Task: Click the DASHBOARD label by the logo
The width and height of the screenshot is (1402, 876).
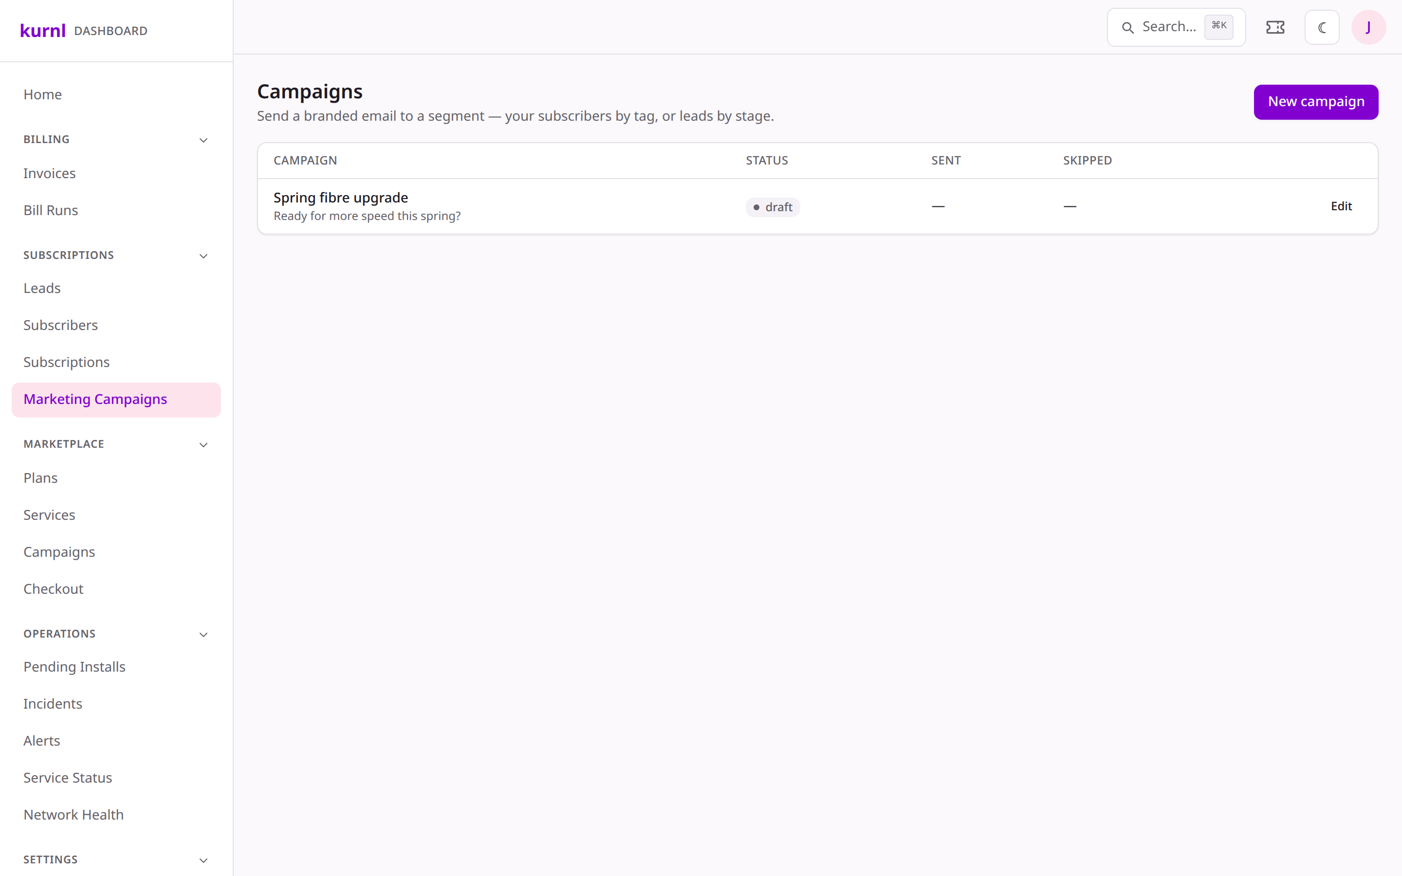Action: pyautogui.click(x=111, y=31)
